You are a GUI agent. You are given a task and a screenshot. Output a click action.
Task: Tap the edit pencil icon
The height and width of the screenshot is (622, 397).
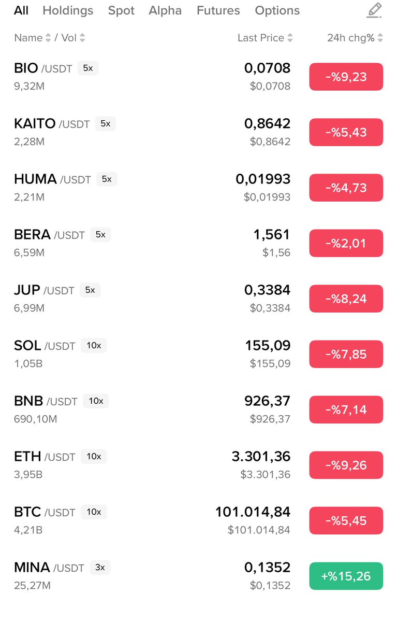[374, 10]
